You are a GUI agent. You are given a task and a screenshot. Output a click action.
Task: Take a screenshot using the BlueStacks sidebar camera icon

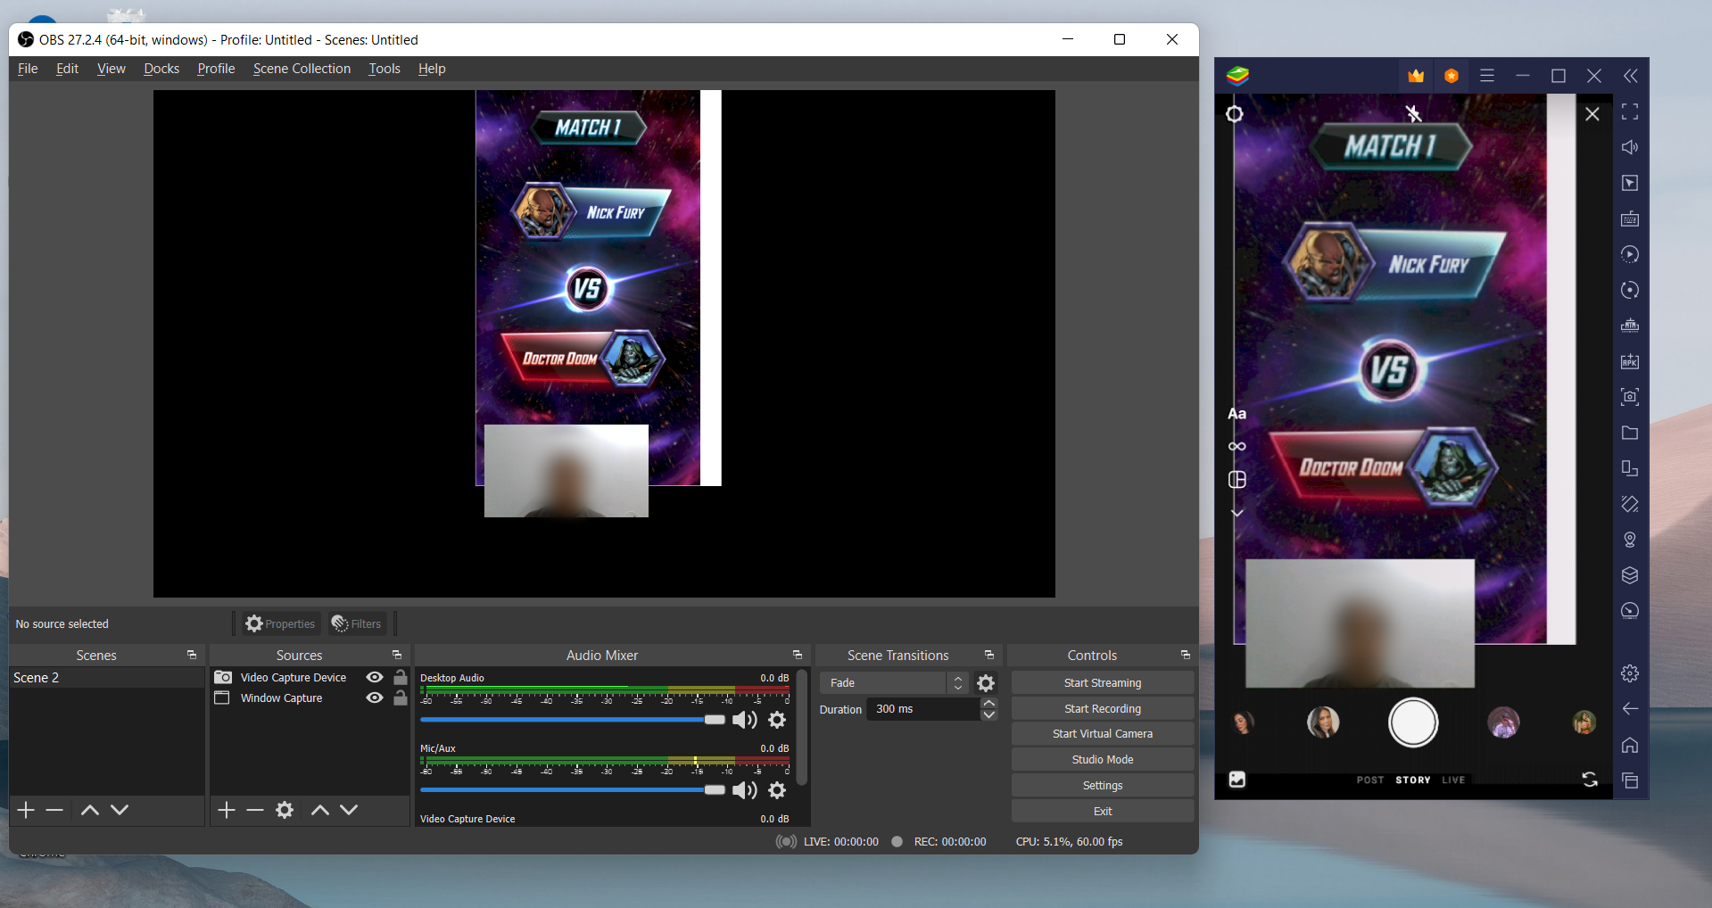(1630, 398)
